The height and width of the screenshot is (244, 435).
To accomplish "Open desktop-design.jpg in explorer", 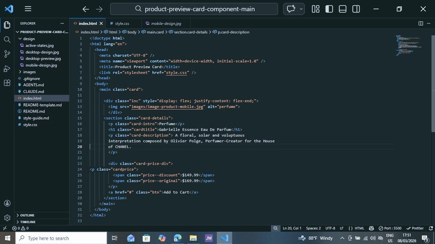I will click(x=42, y=52).
